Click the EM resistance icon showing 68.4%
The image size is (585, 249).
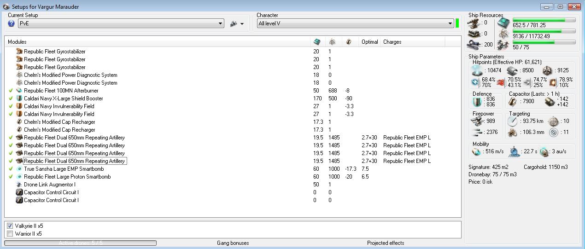[475, 82]
